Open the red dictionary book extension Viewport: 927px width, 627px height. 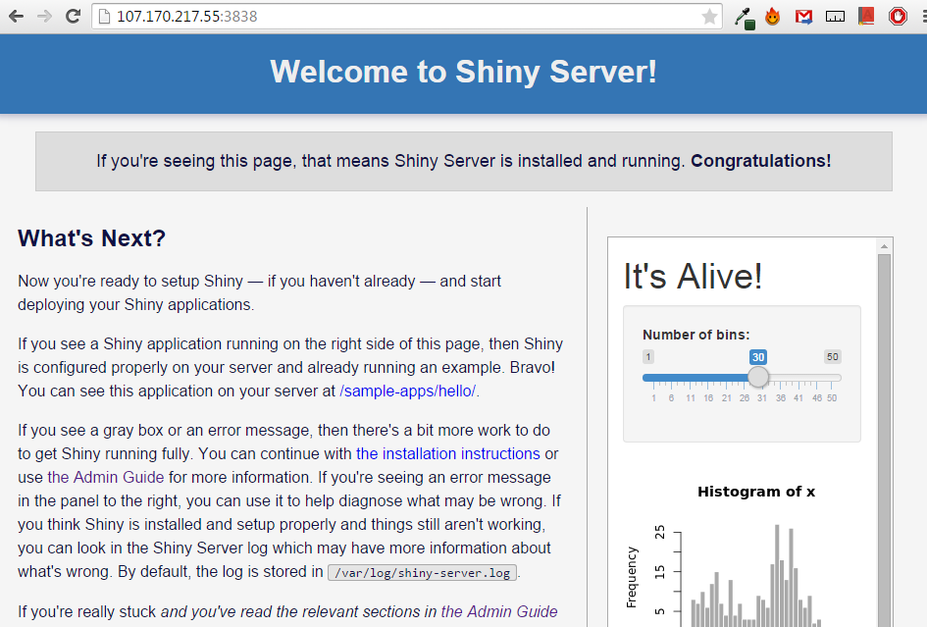pyautogui.click(x=866, y=17)
